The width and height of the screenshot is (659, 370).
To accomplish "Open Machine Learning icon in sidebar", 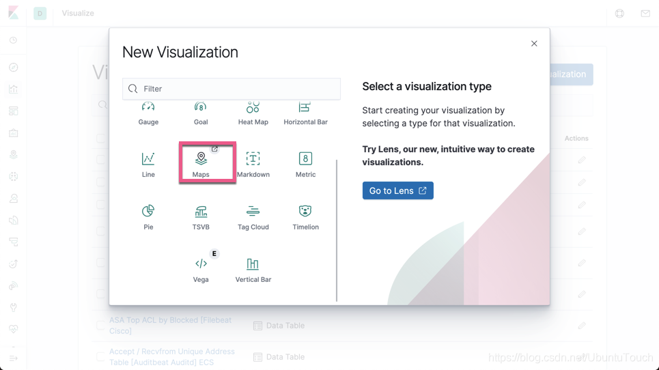I will [14, 176].
